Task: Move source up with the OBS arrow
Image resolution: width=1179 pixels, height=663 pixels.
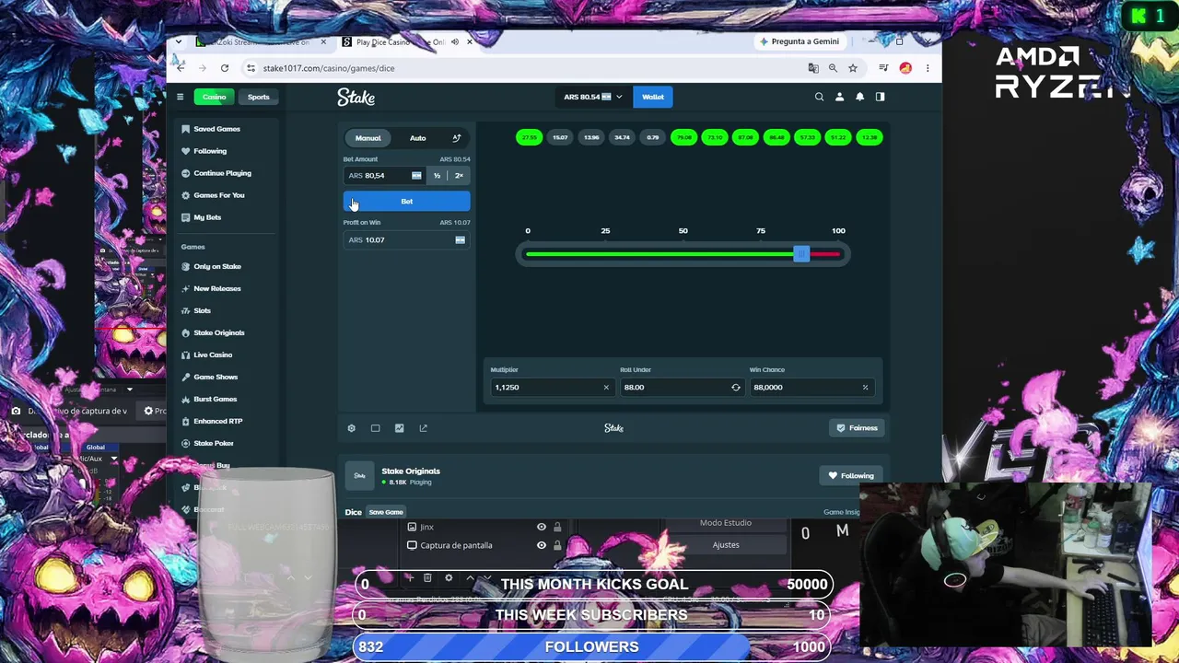Action: click(470, 578)
